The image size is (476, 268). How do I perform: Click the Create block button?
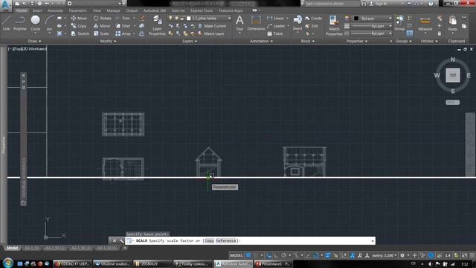tap(314, 18)
